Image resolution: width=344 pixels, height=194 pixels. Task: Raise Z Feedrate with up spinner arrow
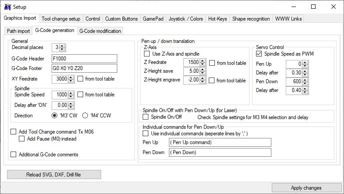point(203,61)
